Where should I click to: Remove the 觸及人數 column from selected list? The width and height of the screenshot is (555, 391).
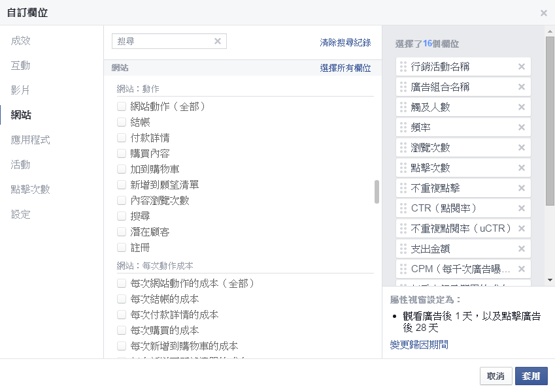click(521, 107)
